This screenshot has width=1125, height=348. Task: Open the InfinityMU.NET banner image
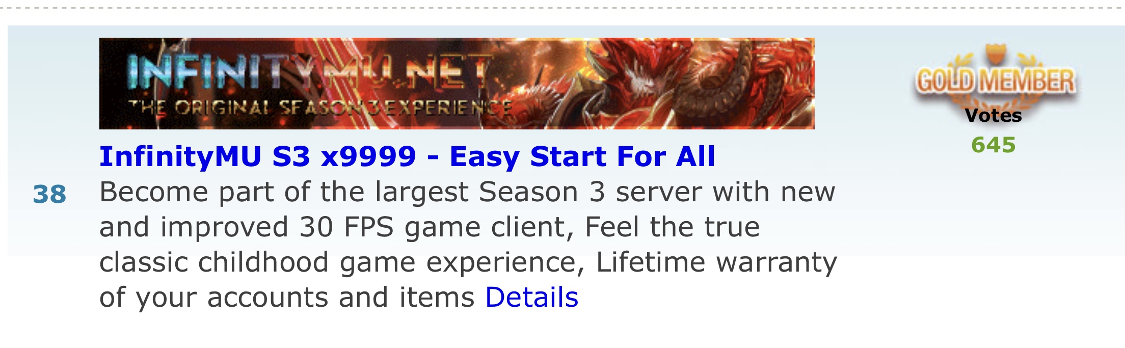tap(457, 83)
